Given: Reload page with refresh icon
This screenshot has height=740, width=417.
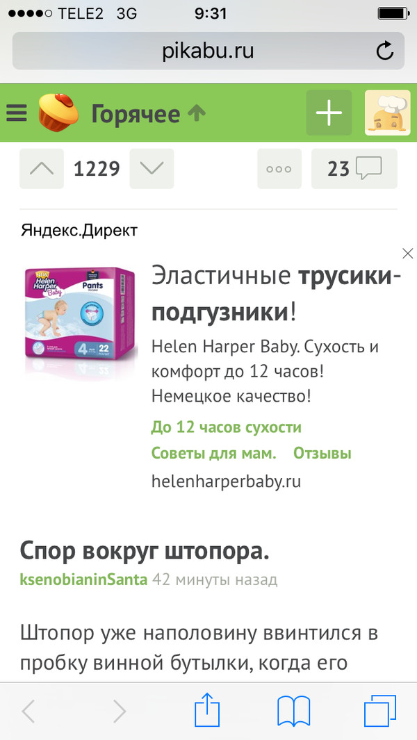Looking at the screenshot, I should tap(385, 51).
